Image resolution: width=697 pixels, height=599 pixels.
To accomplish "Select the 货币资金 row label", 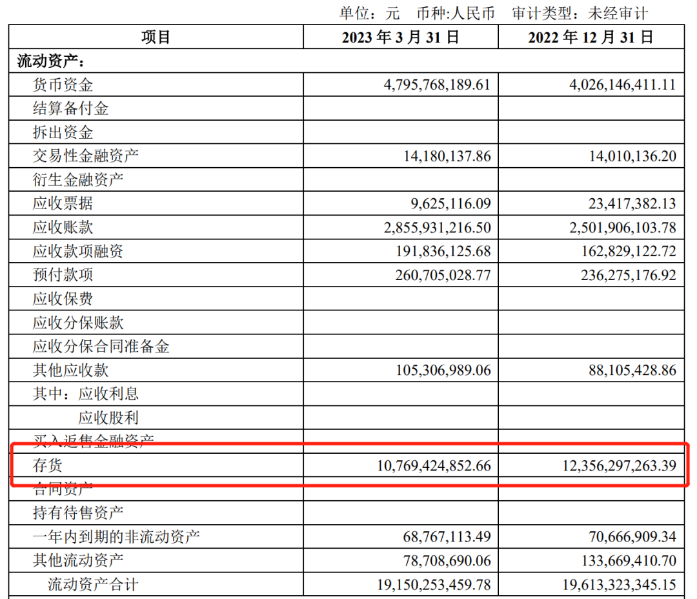I will pos(63,85).
